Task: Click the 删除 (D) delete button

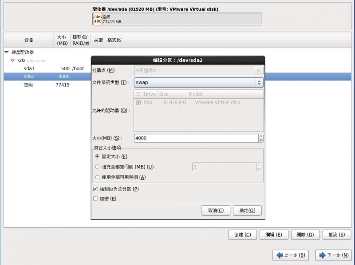Action: click(305, 235)
